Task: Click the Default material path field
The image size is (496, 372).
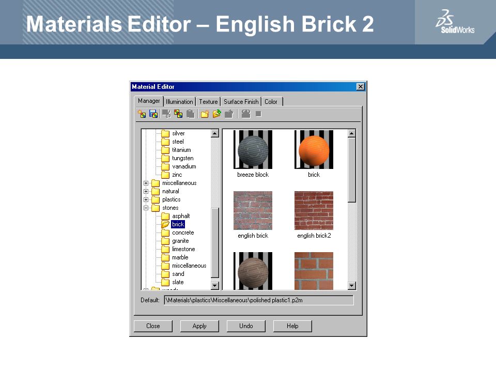Action: click(x=259, y=300)
